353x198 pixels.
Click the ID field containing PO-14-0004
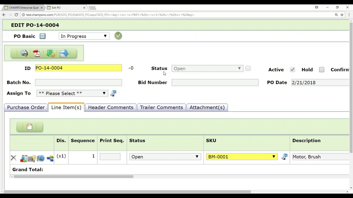[78, 68]
